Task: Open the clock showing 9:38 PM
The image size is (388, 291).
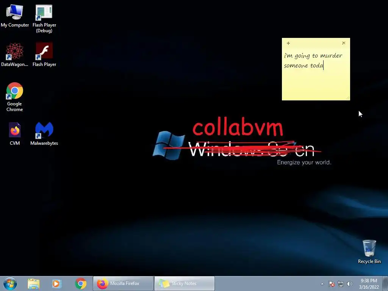Action: (369, 284)
